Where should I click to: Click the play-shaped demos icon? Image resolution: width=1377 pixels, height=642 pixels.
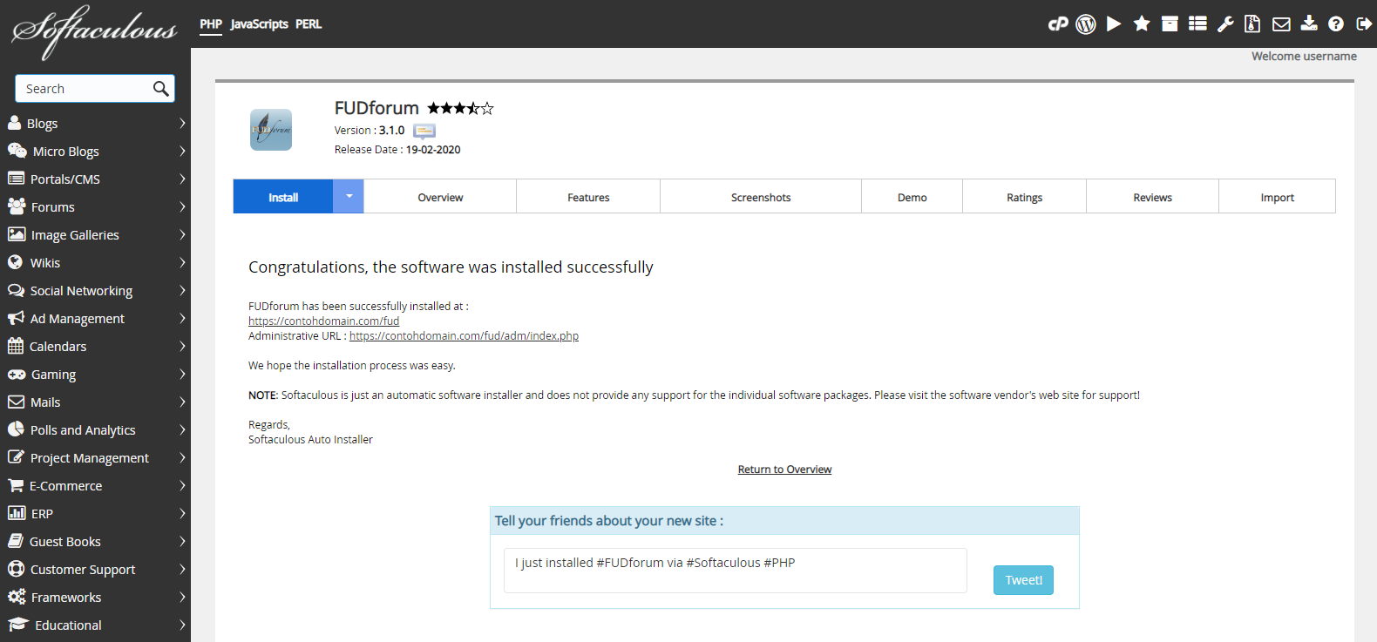pos(1114,24)
